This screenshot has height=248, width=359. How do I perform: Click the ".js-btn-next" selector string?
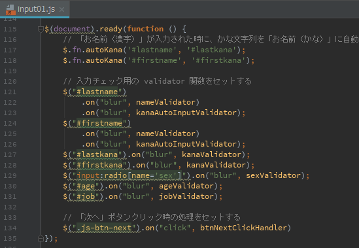tap(104, 228)
